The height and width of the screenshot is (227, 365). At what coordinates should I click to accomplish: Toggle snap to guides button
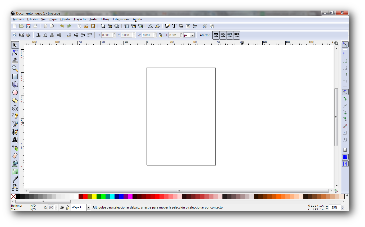click(345, 164)
